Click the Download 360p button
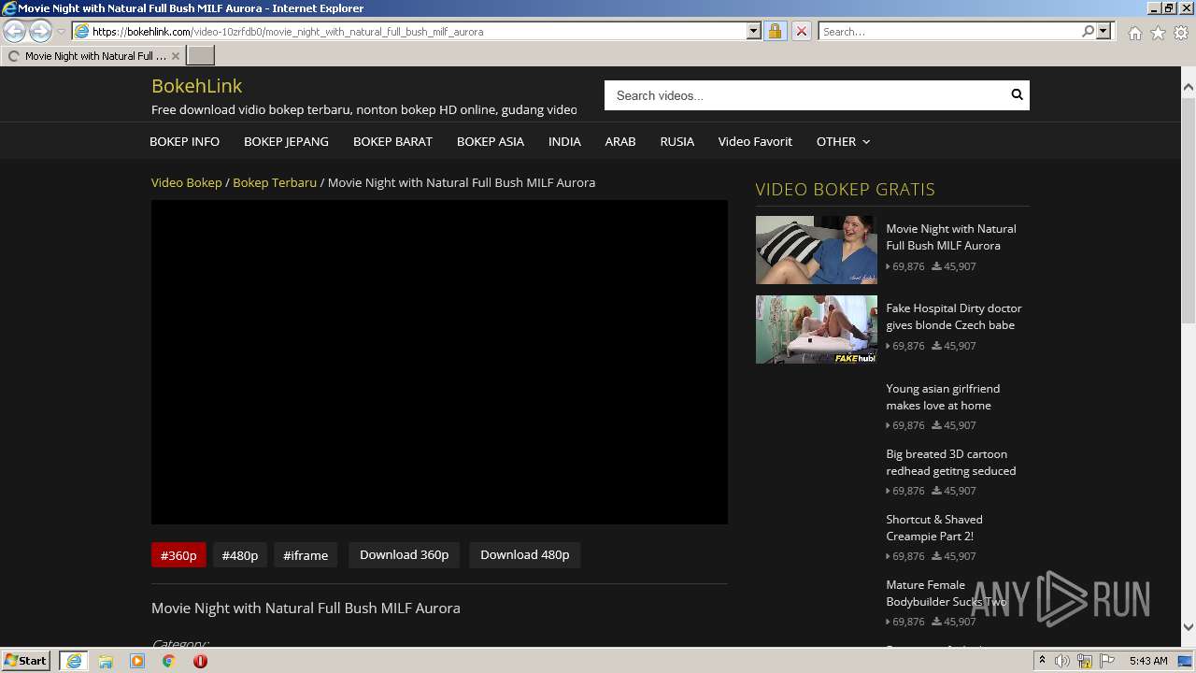1196x673 pixels. 404,554
